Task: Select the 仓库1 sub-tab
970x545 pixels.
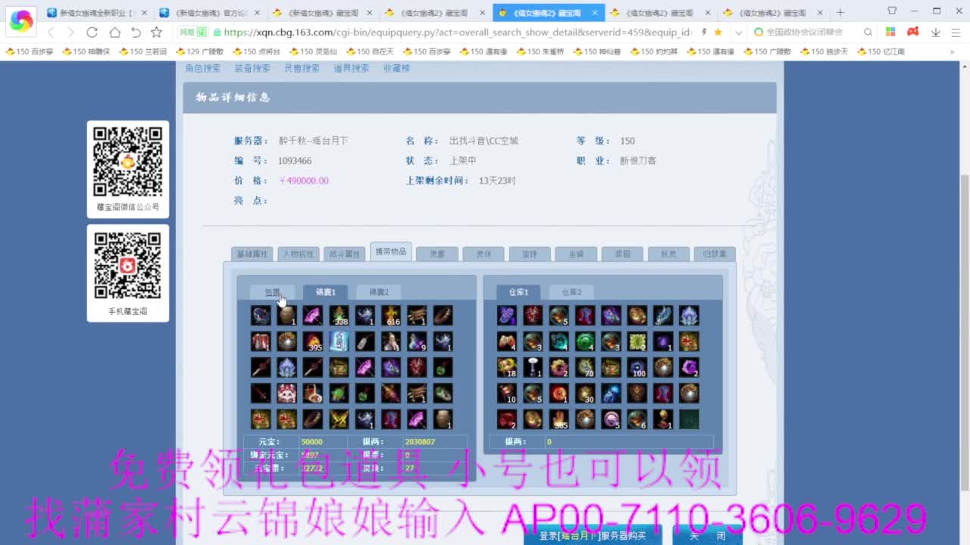Action: coord(518,292)
